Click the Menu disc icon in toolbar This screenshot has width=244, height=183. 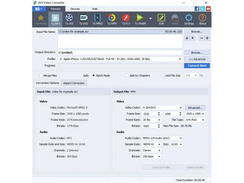coord(175,20)
